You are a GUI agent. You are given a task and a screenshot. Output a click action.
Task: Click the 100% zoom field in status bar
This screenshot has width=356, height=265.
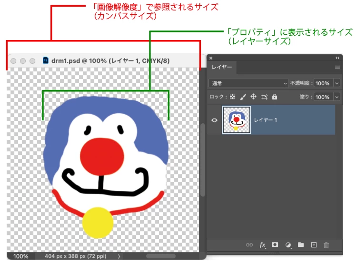tap(21, 256)
